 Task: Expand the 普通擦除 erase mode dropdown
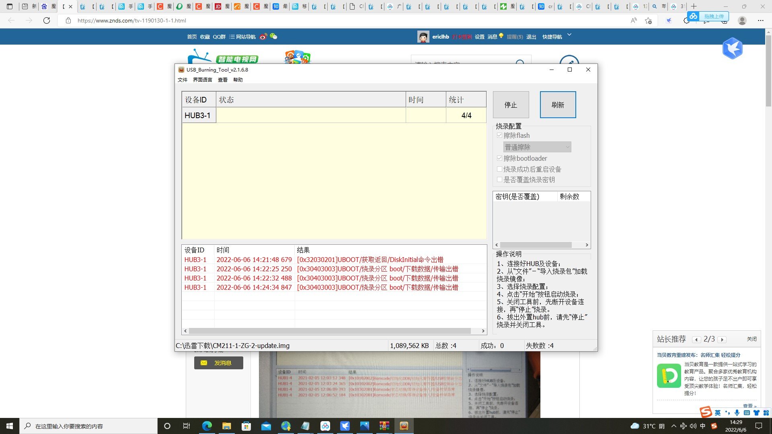click(537, 147)
